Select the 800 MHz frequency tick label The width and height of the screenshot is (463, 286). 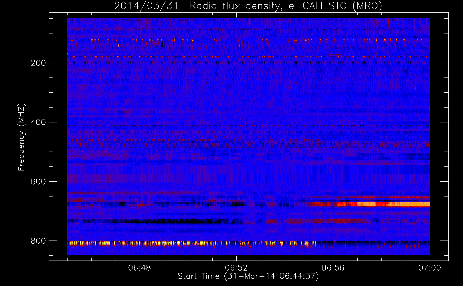coord(38,241)
